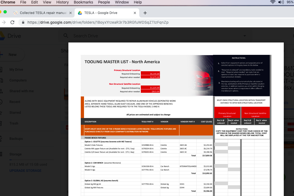Open Backups in the Drive sidebar
294x196 pixels.
click(16, 139)
